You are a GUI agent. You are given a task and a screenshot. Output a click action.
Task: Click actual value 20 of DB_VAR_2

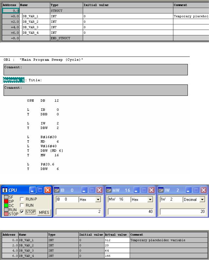[117, 245]
